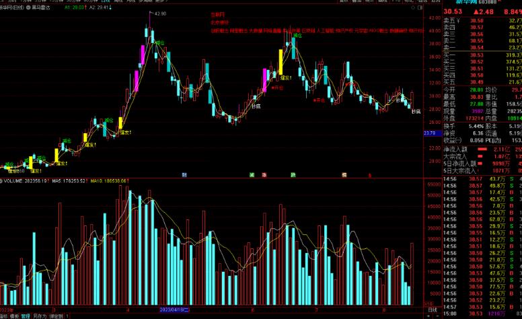This screenshot has width=522, height=319.
Task: Click the red 涨 event marker under chart
Action: [264, 175]
